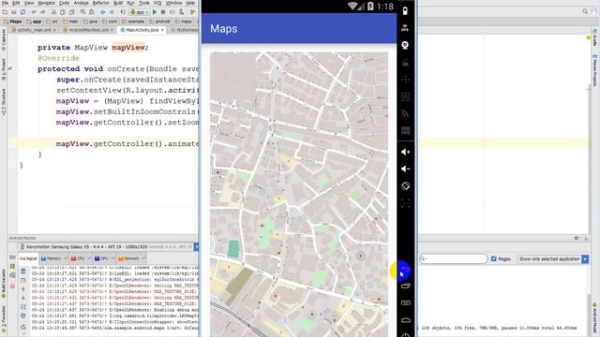Click the green Run app button
Screen dimensions: 600x337
155,12
